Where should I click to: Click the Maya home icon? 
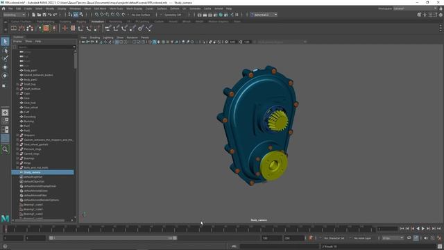tap(3, 9)
